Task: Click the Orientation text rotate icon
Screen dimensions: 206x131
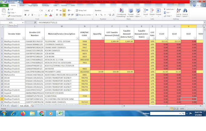Action: (x=69, y=10)
